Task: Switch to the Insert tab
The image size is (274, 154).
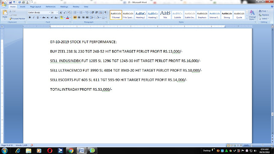Action: click(x=23, y=7)
